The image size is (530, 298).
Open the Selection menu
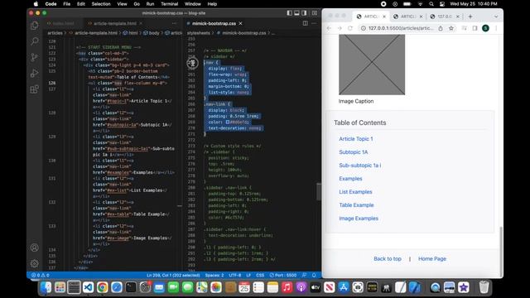tap(101, 4)
